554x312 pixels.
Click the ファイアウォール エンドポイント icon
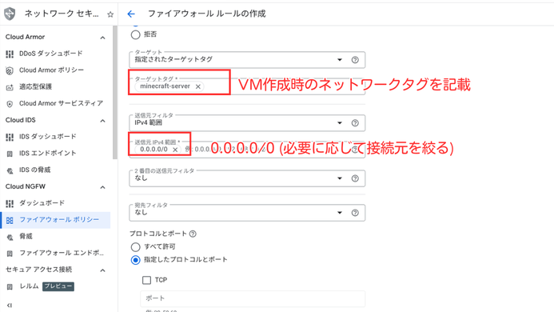10,254
